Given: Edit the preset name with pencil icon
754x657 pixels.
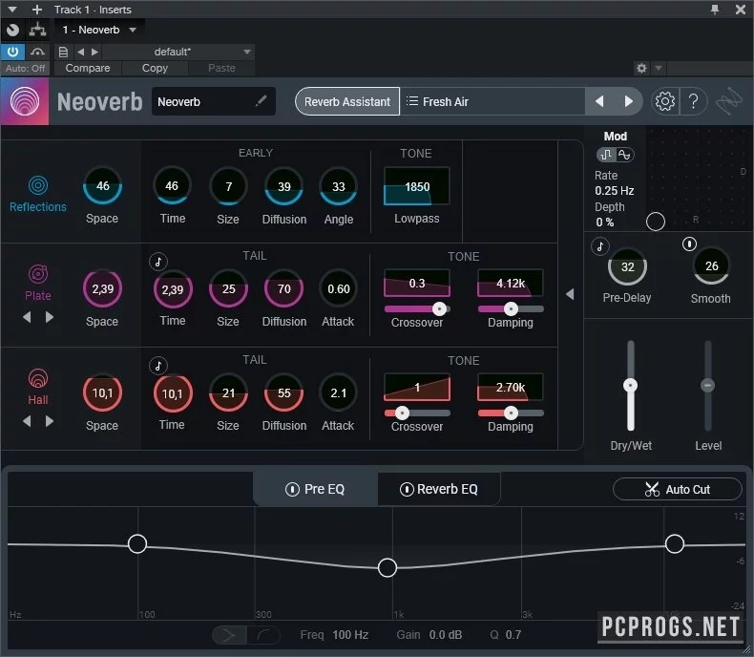Looking at the screenshot, I should [262, 100].
